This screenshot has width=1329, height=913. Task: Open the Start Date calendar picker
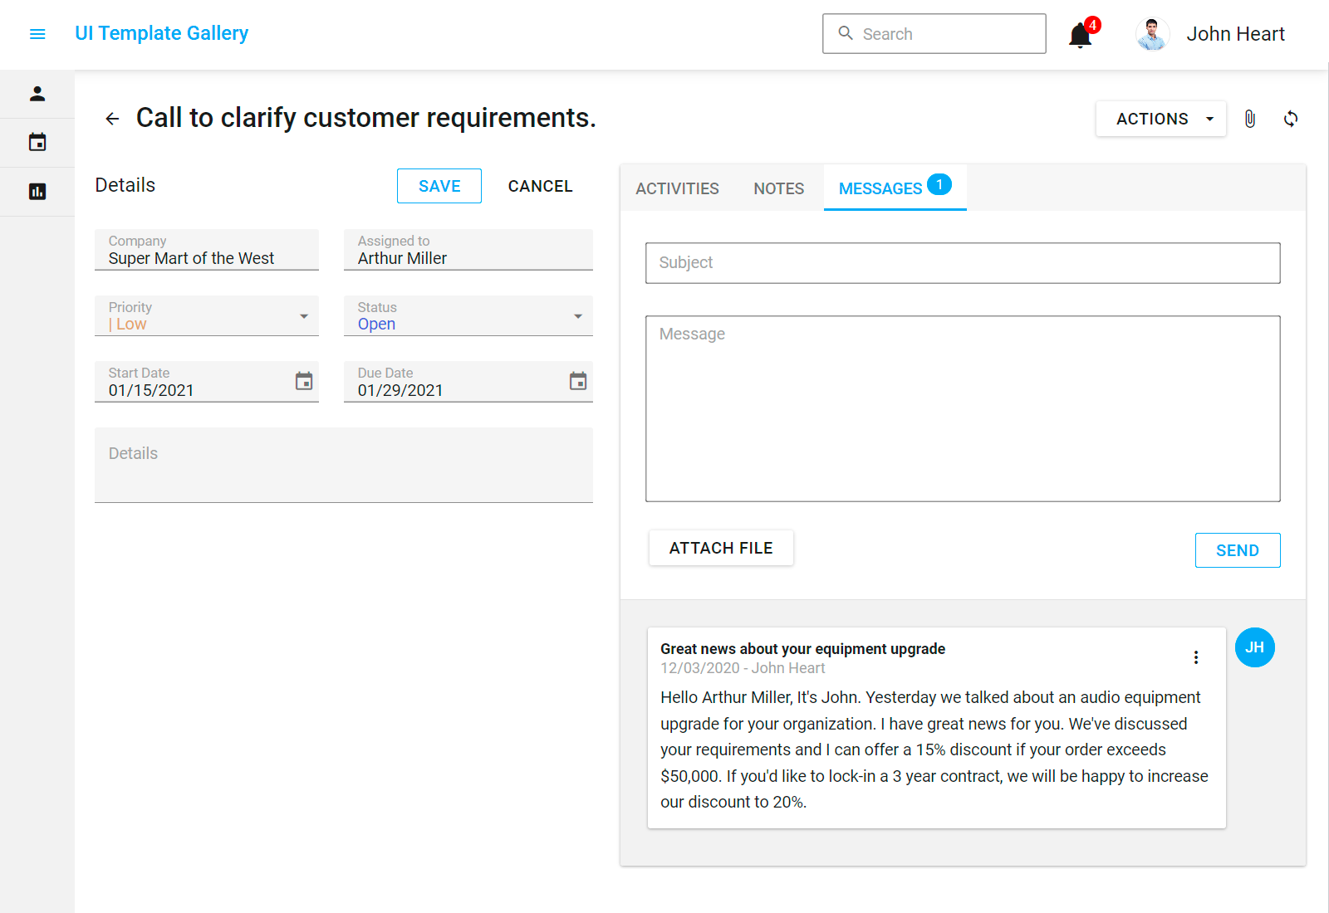pyautogui.click(x=304, y=381)
